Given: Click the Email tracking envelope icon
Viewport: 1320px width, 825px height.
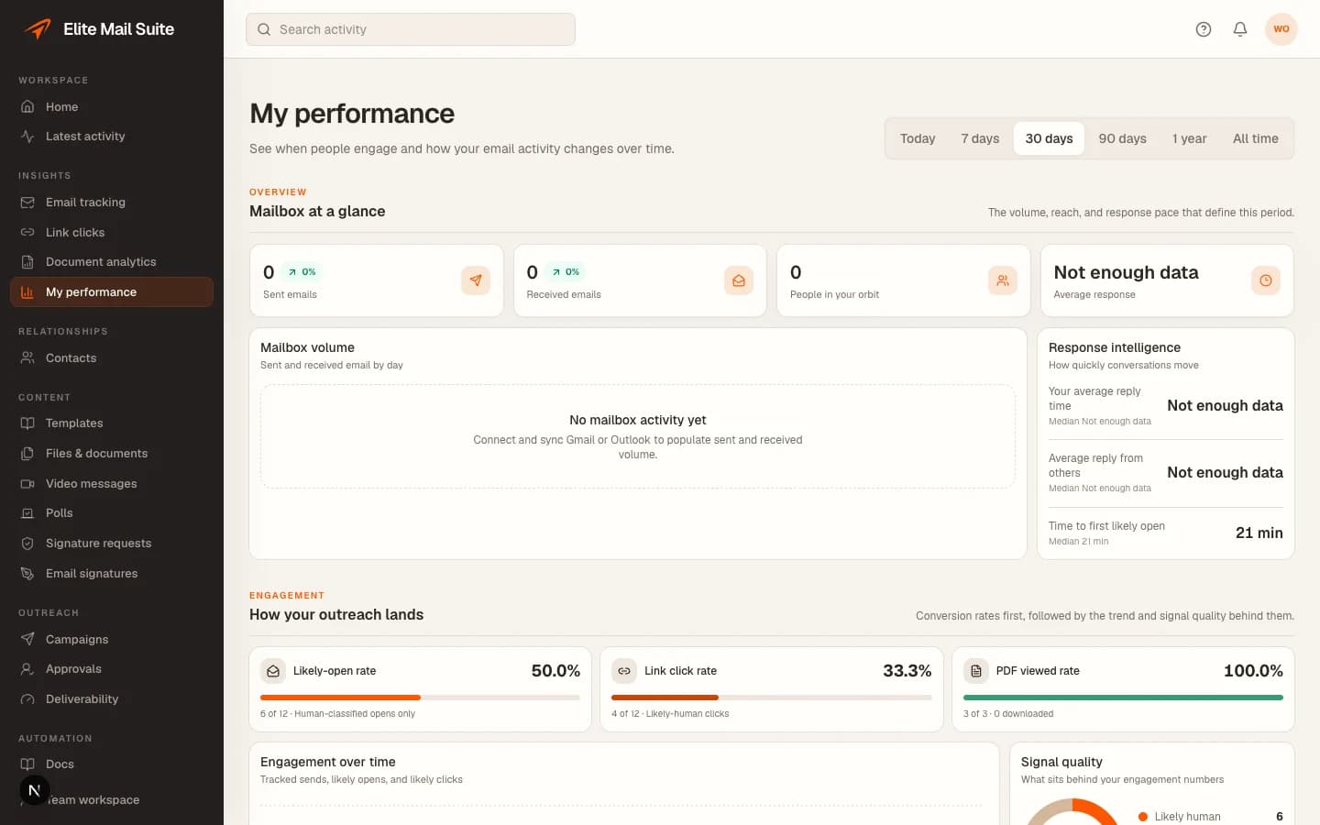Looking at the screenshot, I should click(x=27, y=203).
